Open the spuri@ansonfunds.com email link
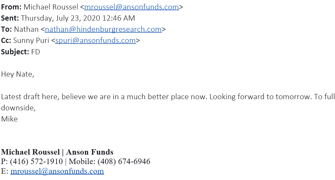 pyautogui.click(x=96, y=40)
